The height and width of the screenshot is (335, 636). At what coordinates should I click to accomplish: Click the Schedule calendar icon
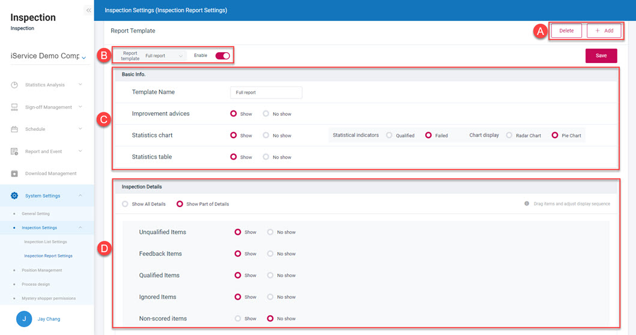coord(14,130)
